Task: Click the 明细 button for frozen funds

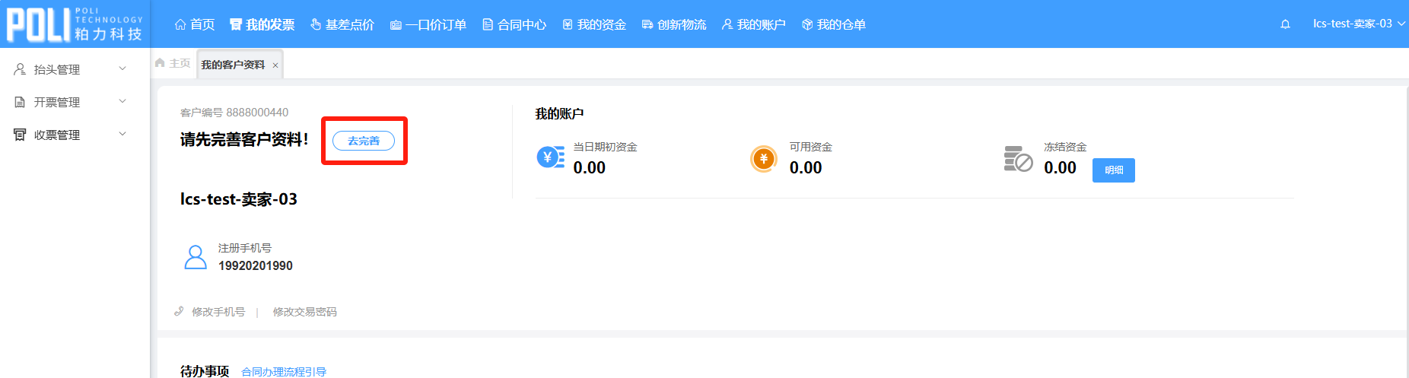Action: click(1113, 170)
